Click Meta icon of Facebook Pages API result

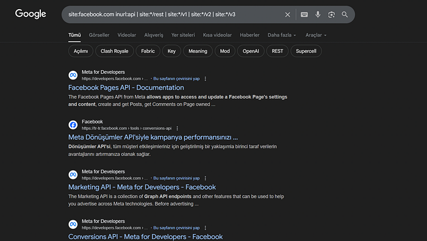pos(73,75)
